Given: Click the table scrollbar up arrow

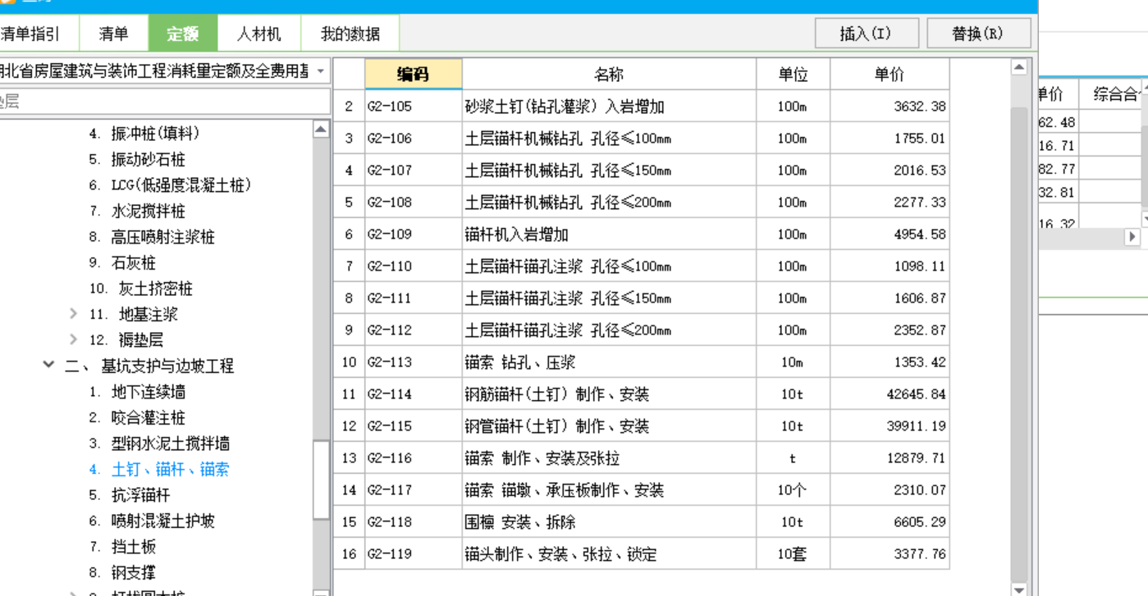Looking at the screenshot, I should tap(1018, 67).
